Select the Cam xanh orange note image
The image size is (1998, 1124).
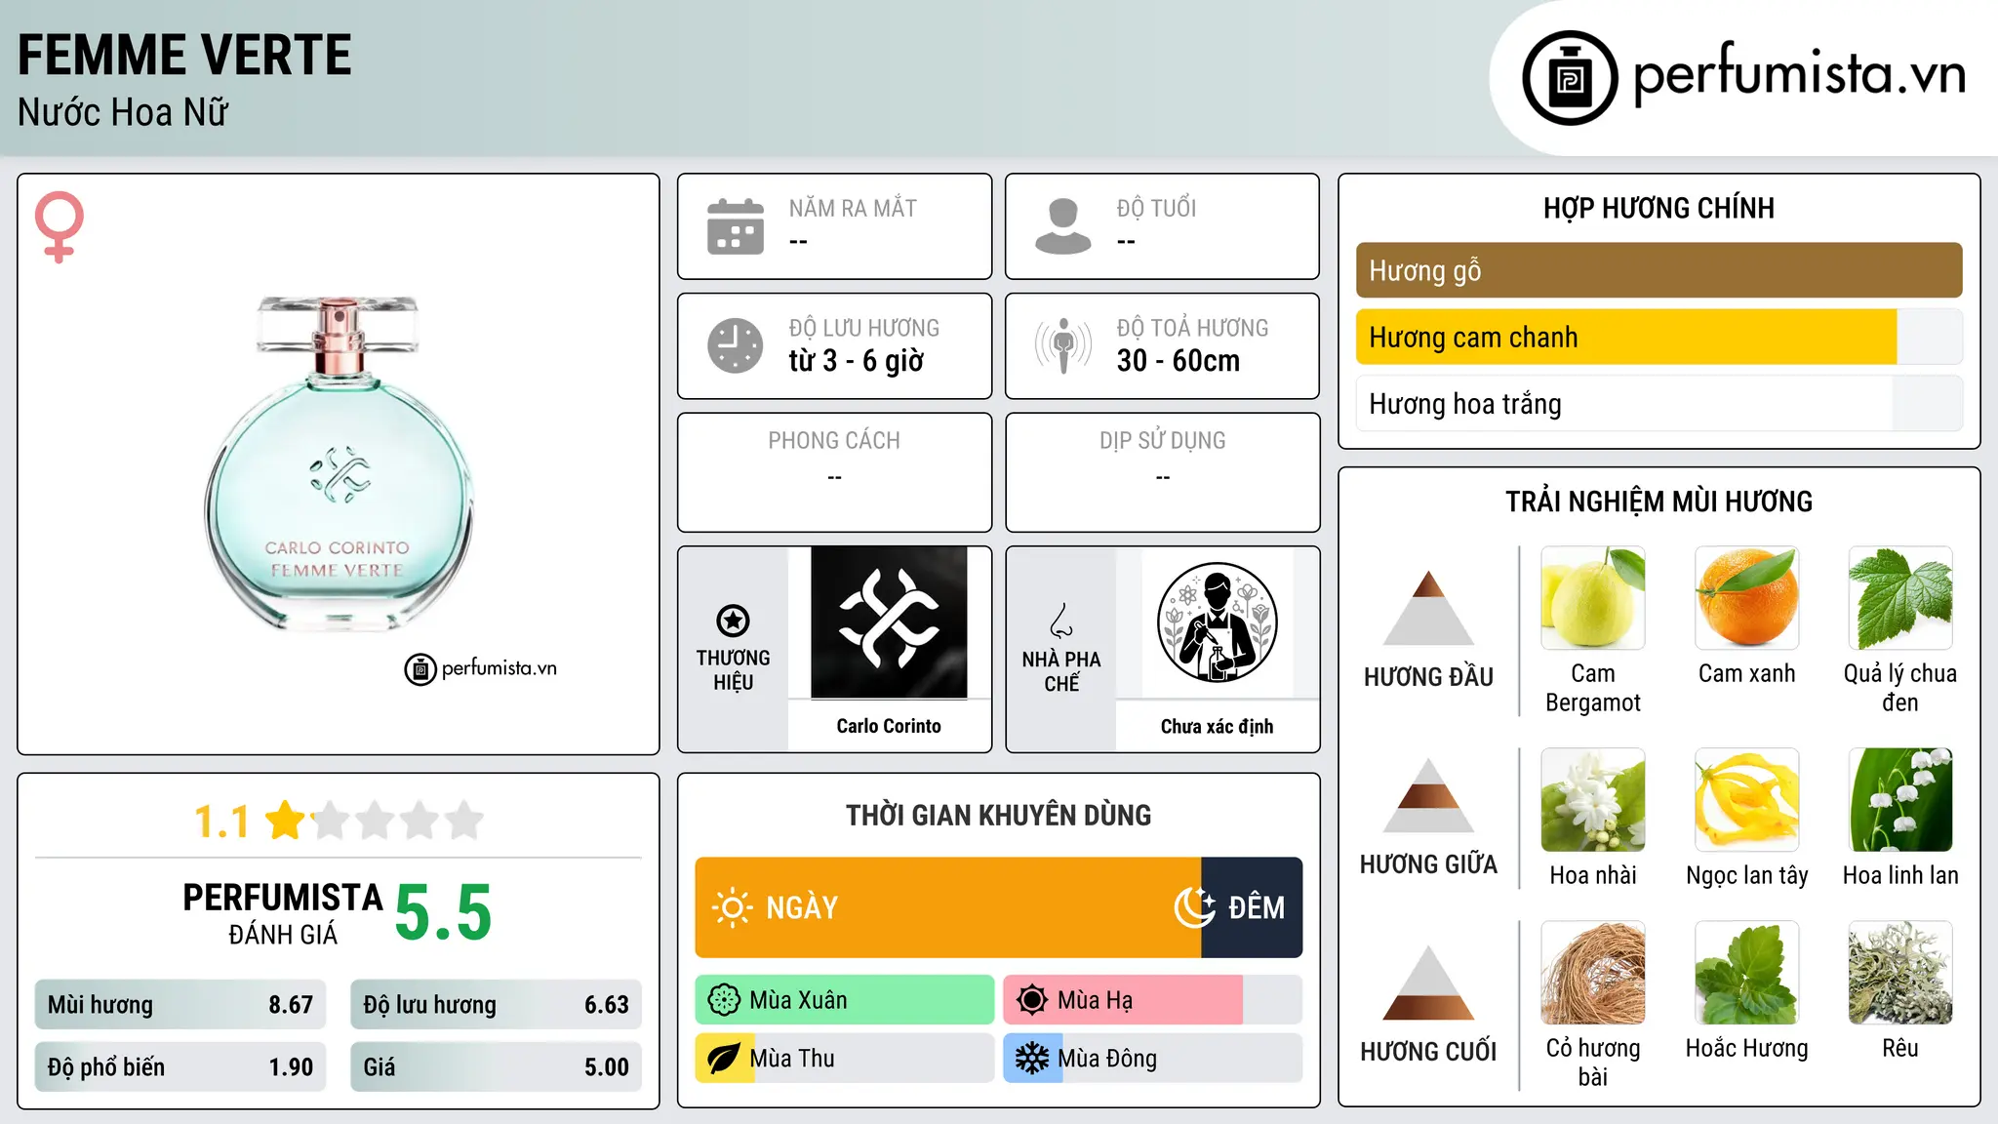click(1747, 598)
